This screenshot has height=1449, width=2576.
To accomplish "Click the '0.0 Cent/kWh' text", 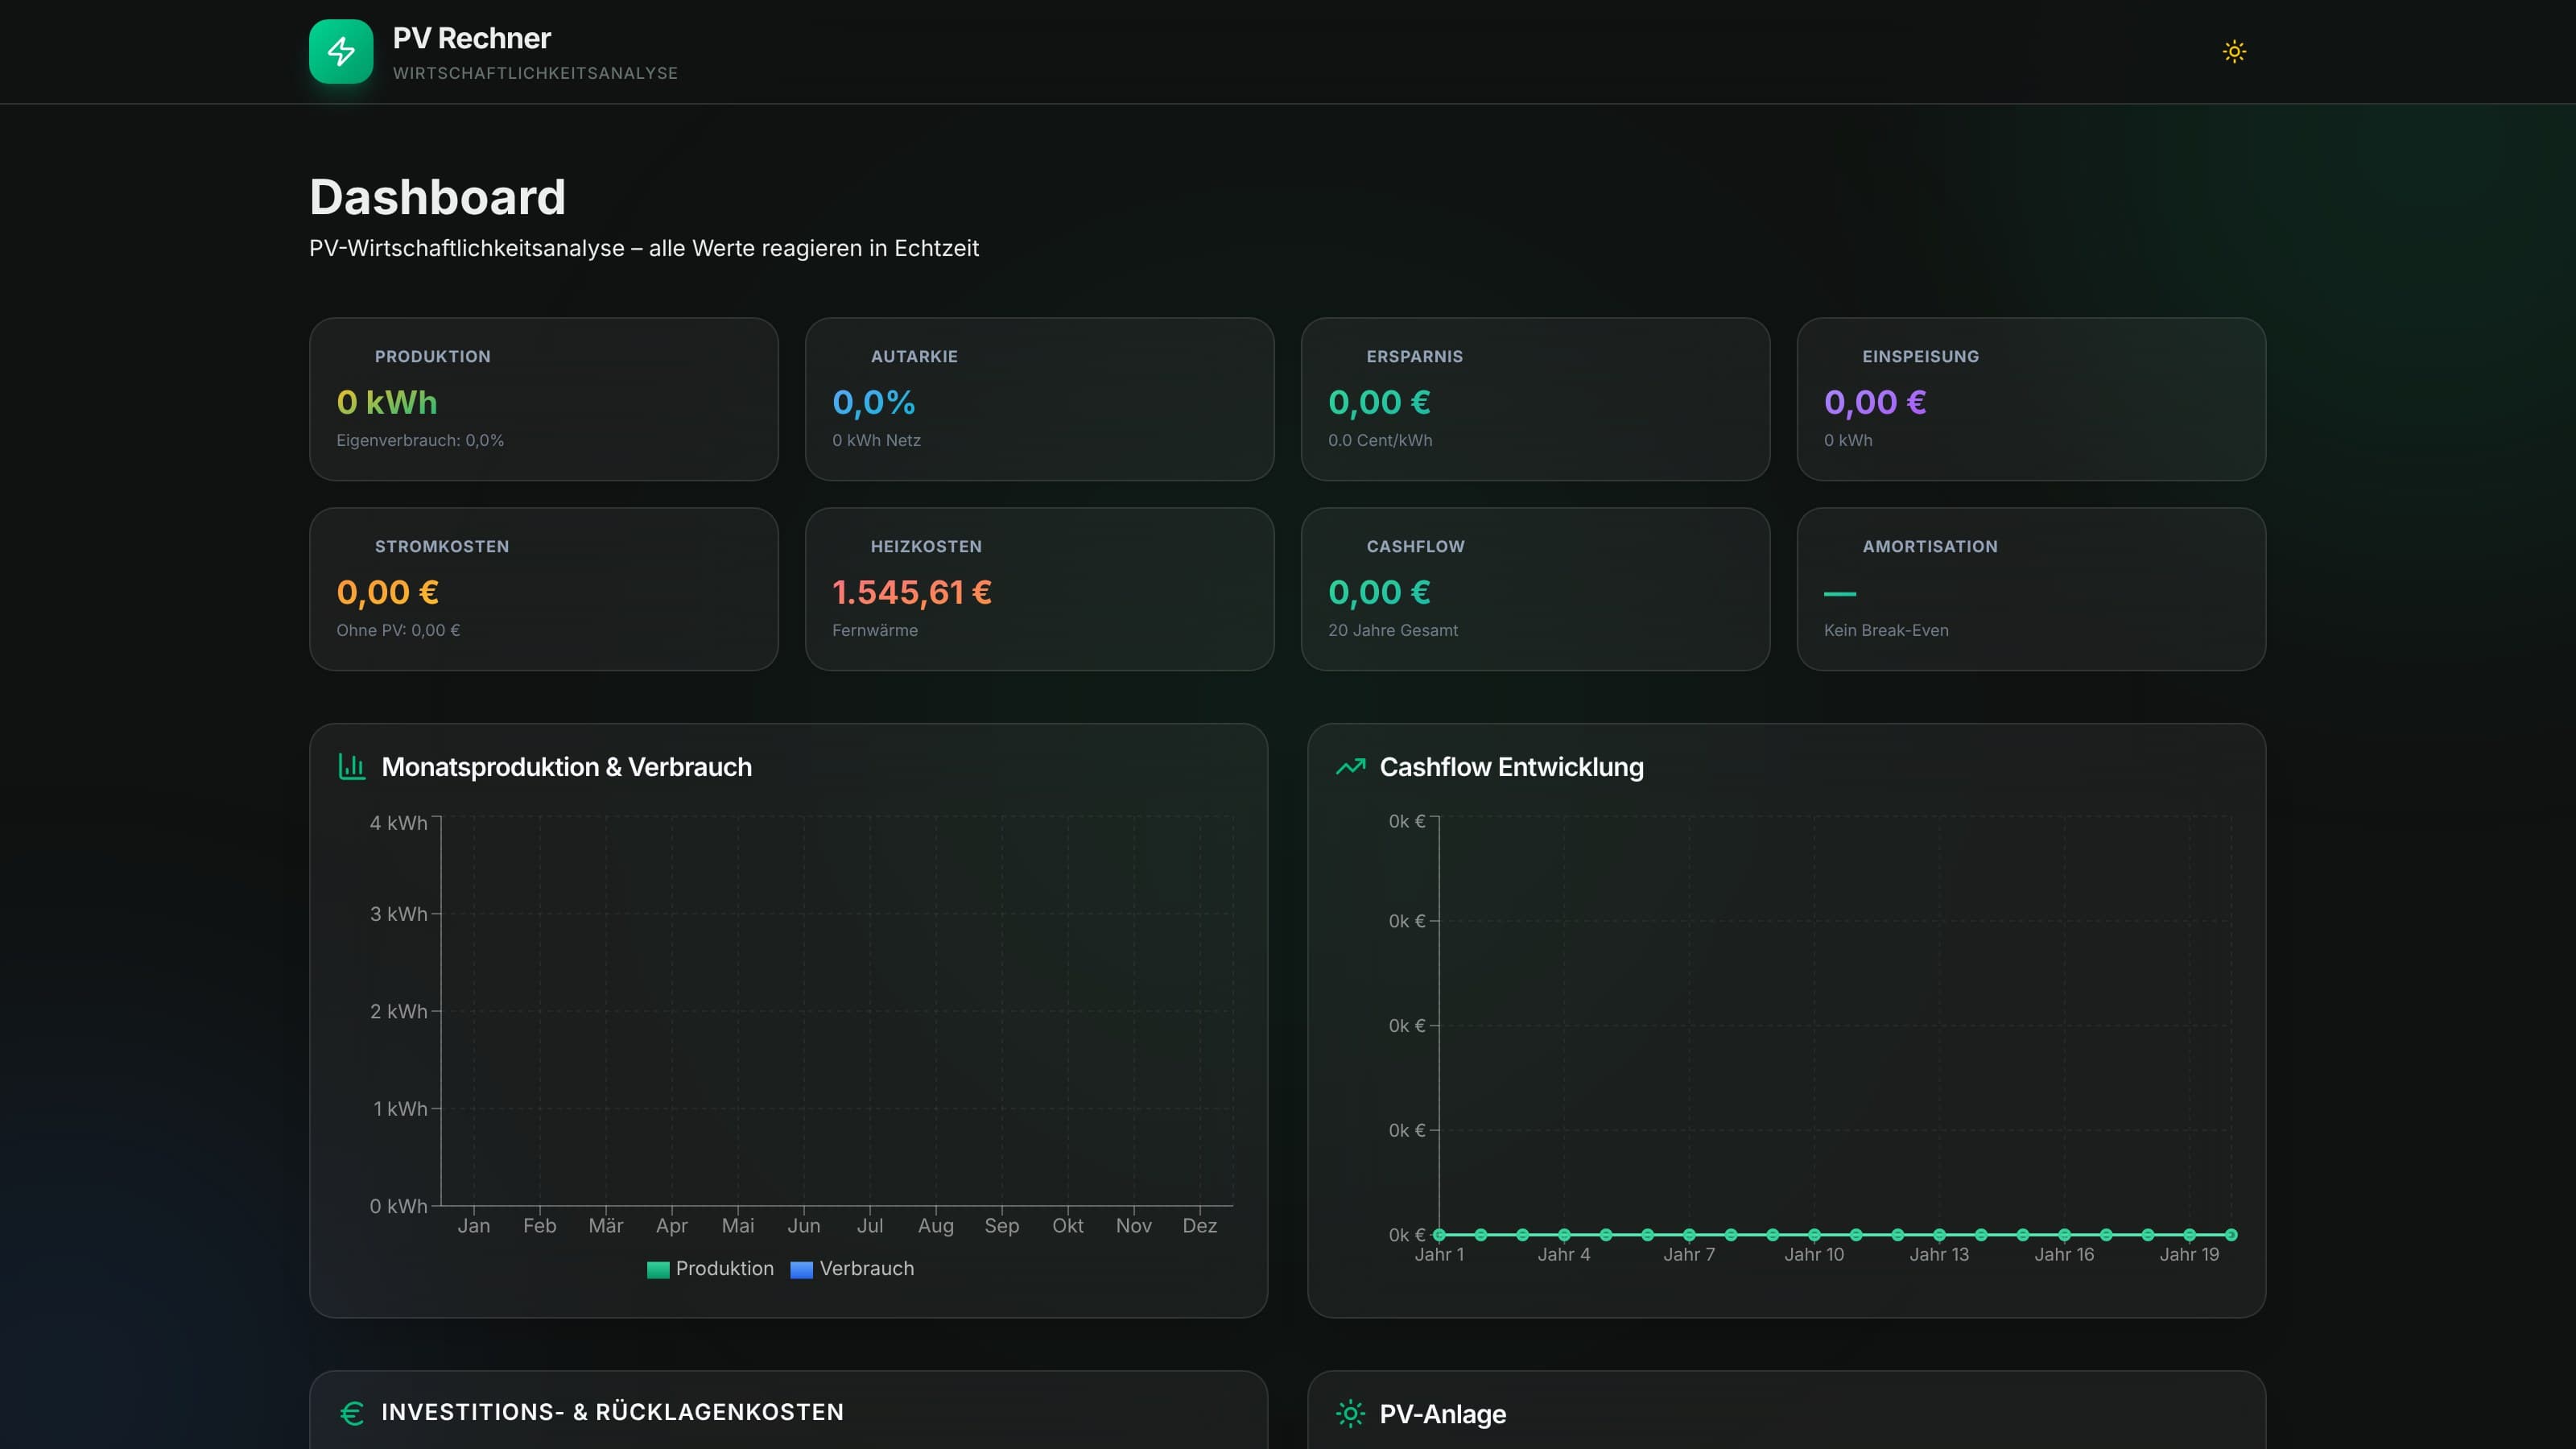I will (x=1379, y=440).
